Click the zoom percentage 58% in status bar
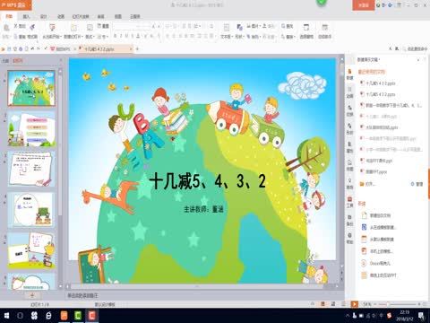The width and height of the screenshot is (430, 323). point(366,304)
